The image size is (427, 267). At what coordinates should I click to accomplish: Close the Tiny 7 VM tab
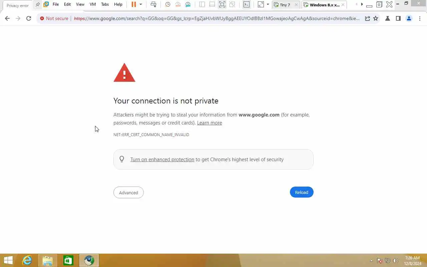click(x=296, y=5)
